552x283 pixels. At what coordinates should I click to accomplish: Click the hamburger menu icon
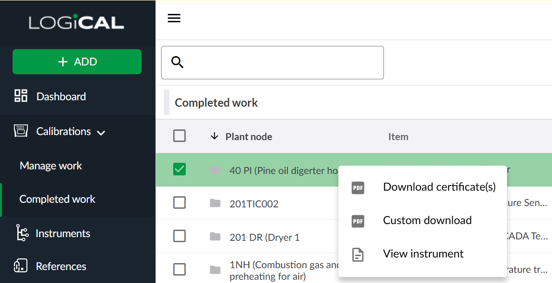tap(174, 19)
